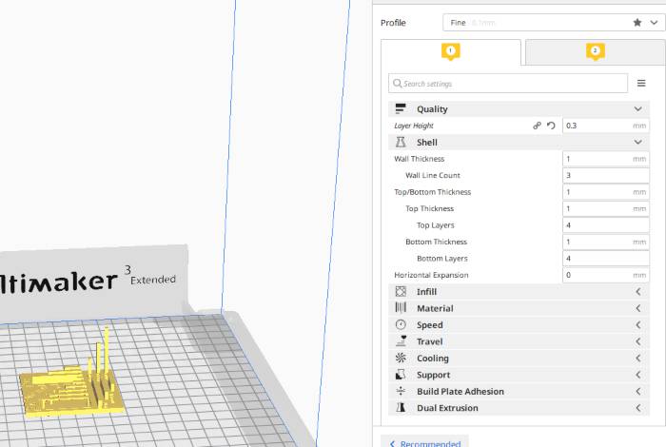Click the Dual Extrusion category icon
Screen dimensions: 666x447
click(x=401, y=407)
